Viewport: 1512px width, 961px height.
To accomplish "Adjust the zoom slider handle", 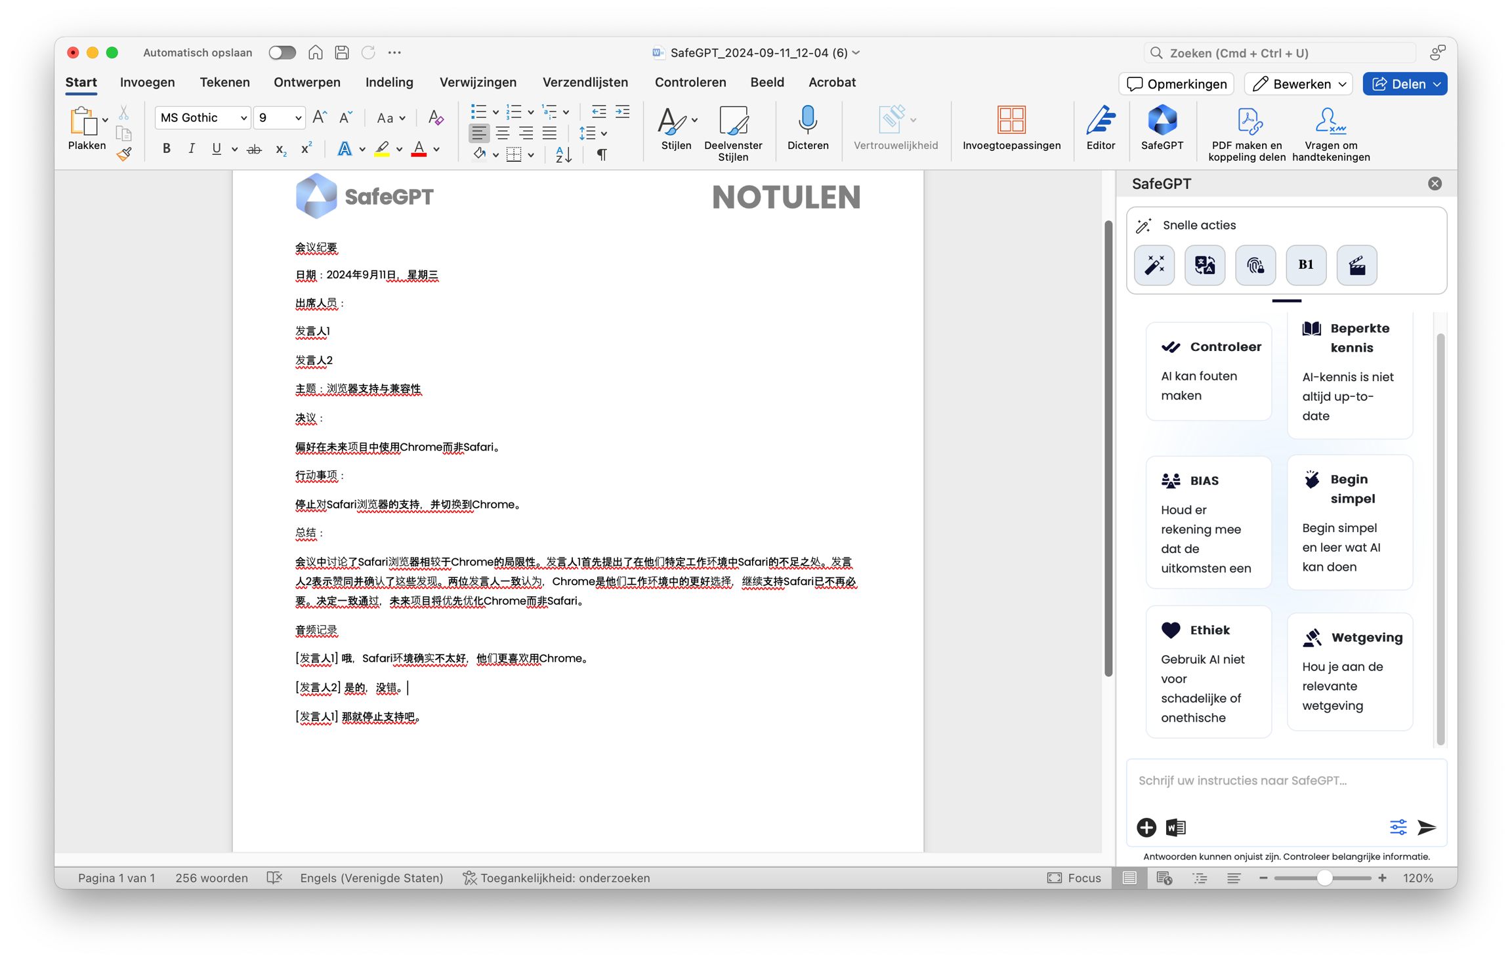I will pos(1324,878).
